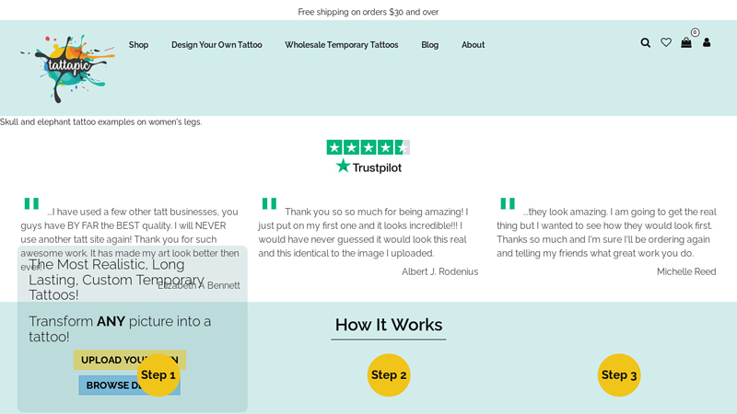This screenshot has width=737, height=414.
Task: Click the green Trustpilot star rating
Action: pos(368,147)
